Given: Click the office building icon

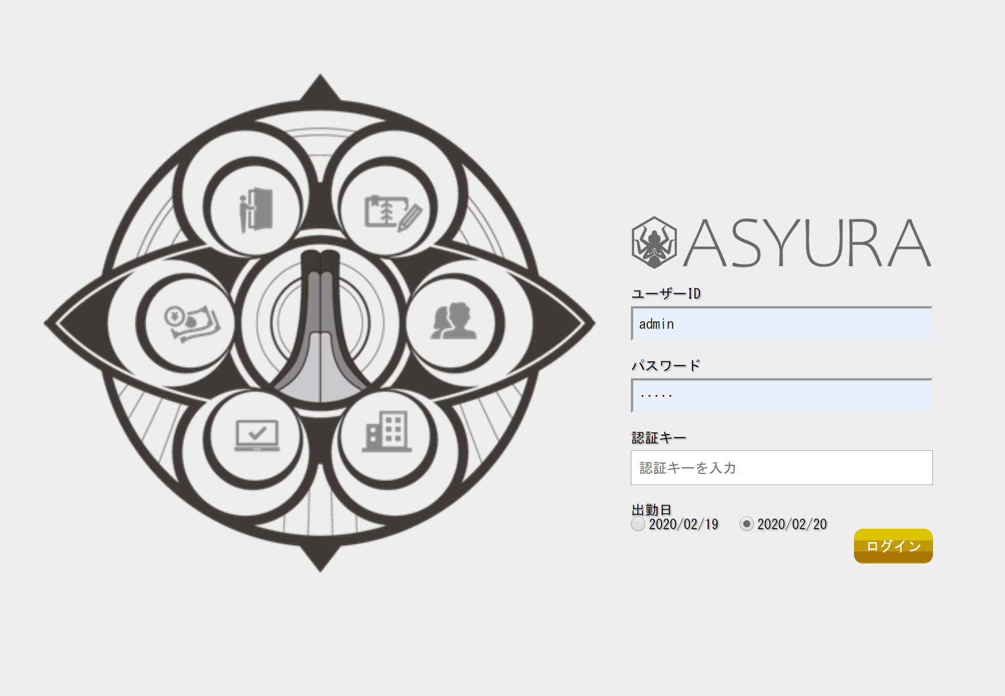Looking at the screenshot, I should [x=387, y=431].
